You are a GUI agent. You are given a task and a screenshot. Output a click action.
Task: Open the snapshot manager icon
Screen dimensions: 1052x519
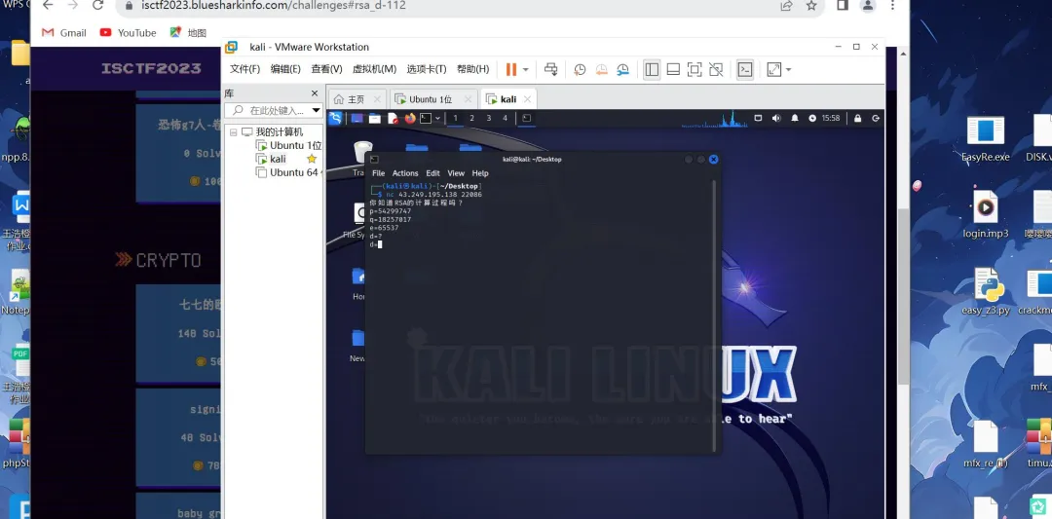(x=622, y=70)
